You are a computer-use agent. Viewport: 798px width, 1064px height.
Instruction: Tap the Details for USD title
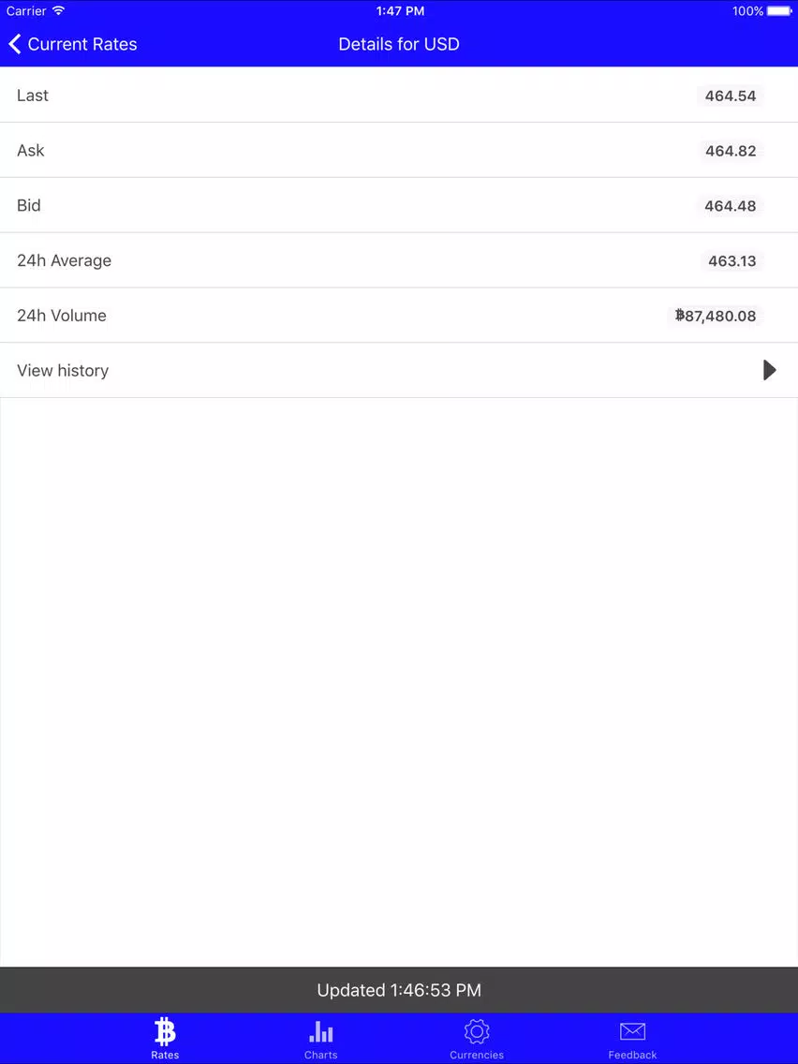pyautogui.click(x=399, y=44)
